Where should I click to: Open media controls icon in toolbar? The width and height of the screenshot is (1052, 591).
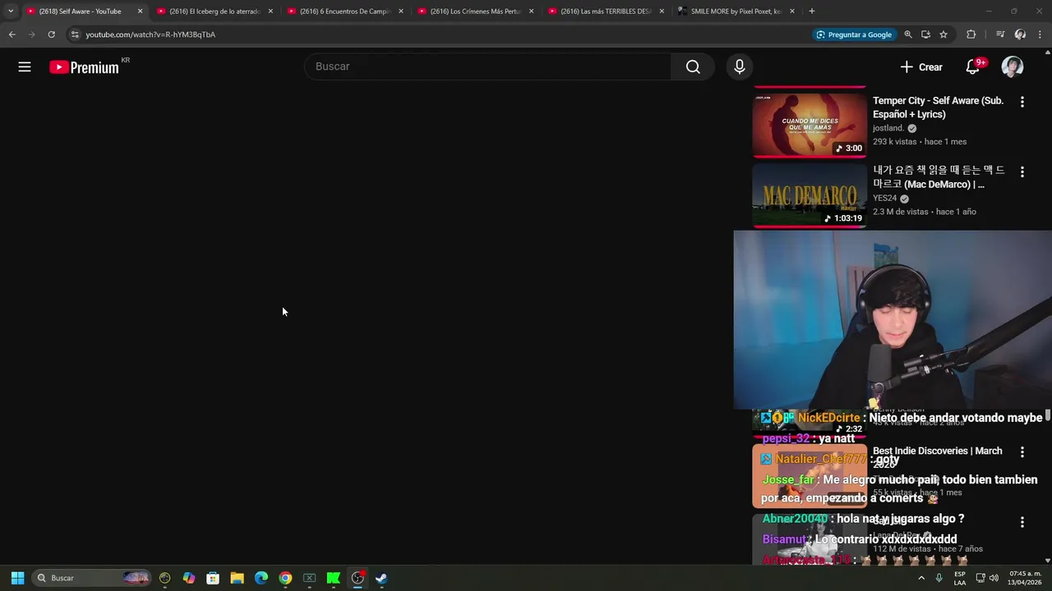click(1000, 34)
